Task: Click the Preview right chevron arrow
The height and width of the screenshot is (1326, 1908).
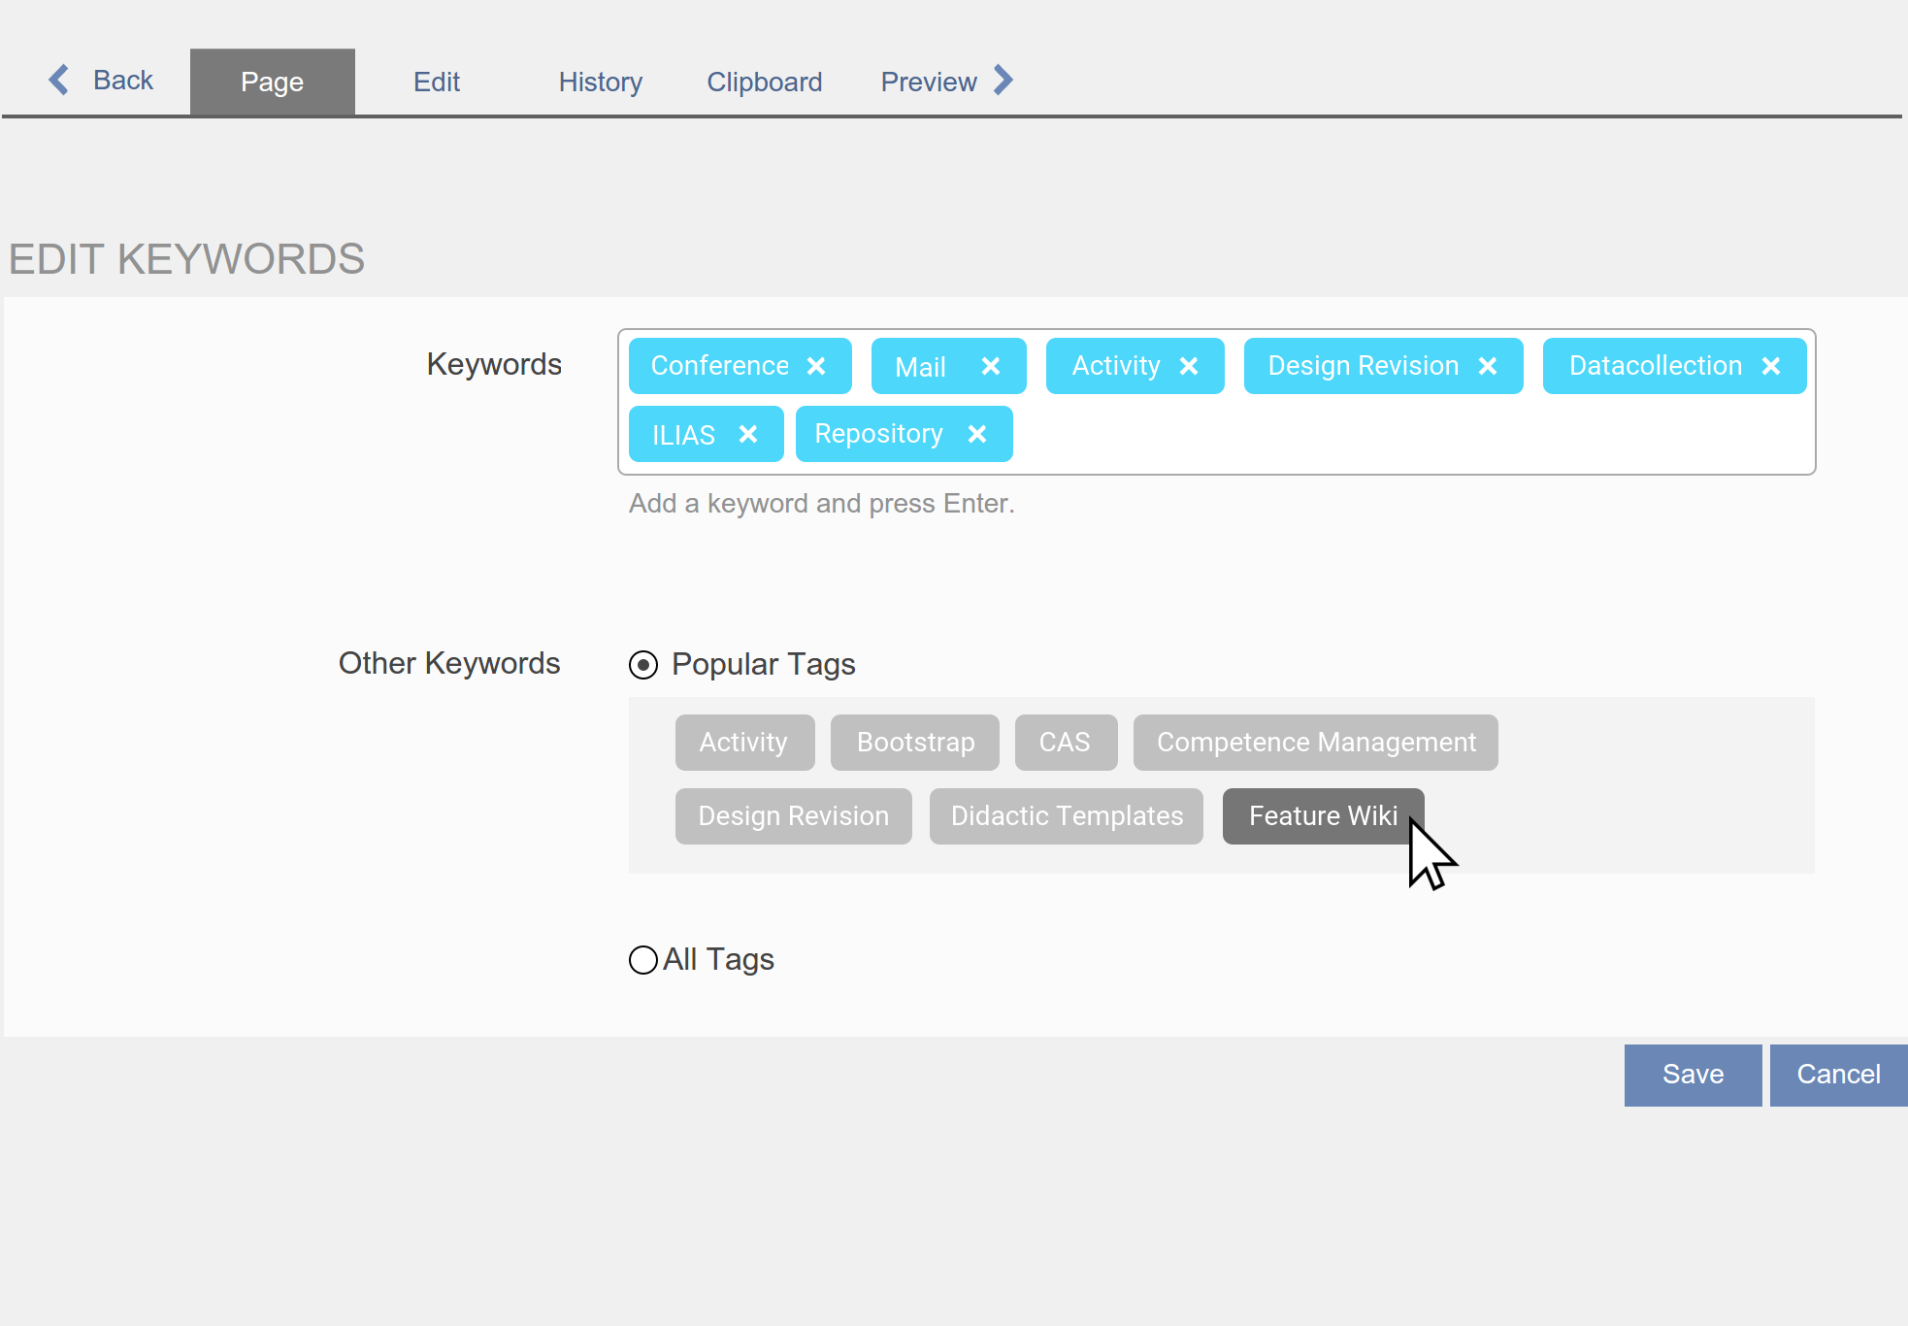Action: pos(1003,81)
